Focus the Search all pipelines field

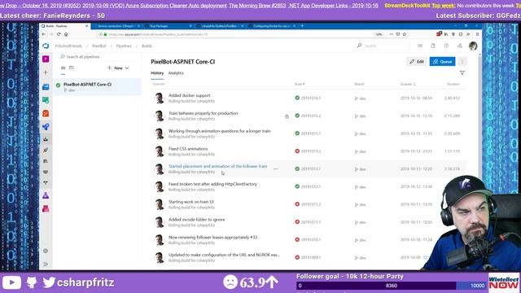(98, 57)
